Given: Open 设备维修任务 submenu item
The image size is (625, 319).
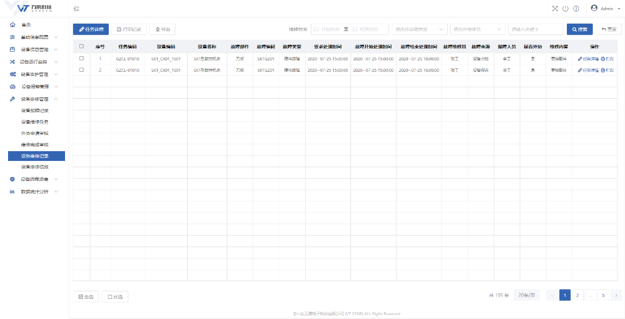Looking at the screenshot, I should [x=35, y=122].
